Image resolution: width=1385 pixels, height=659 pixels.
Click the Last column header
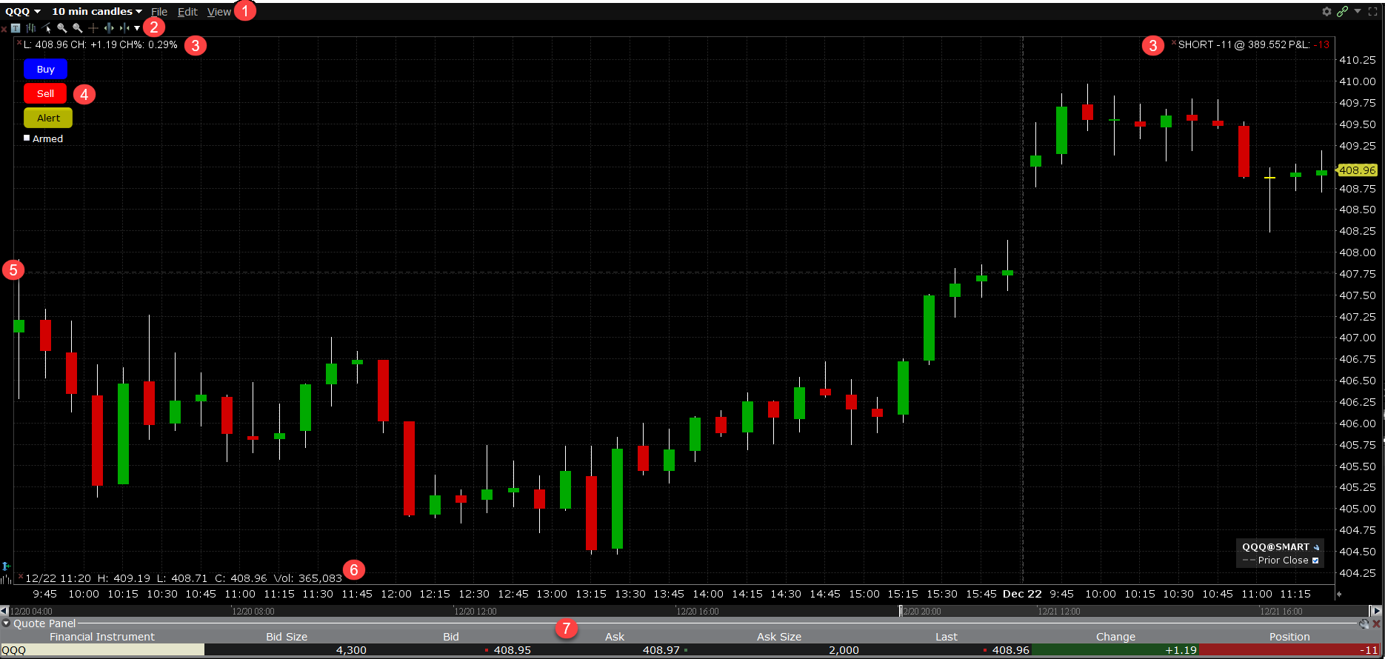[947, 637]
